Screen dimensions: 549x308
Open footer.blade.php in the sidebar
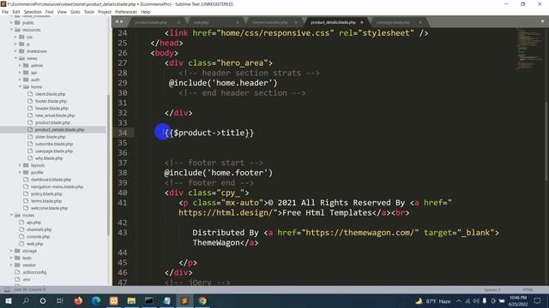(x=51, y=101)
